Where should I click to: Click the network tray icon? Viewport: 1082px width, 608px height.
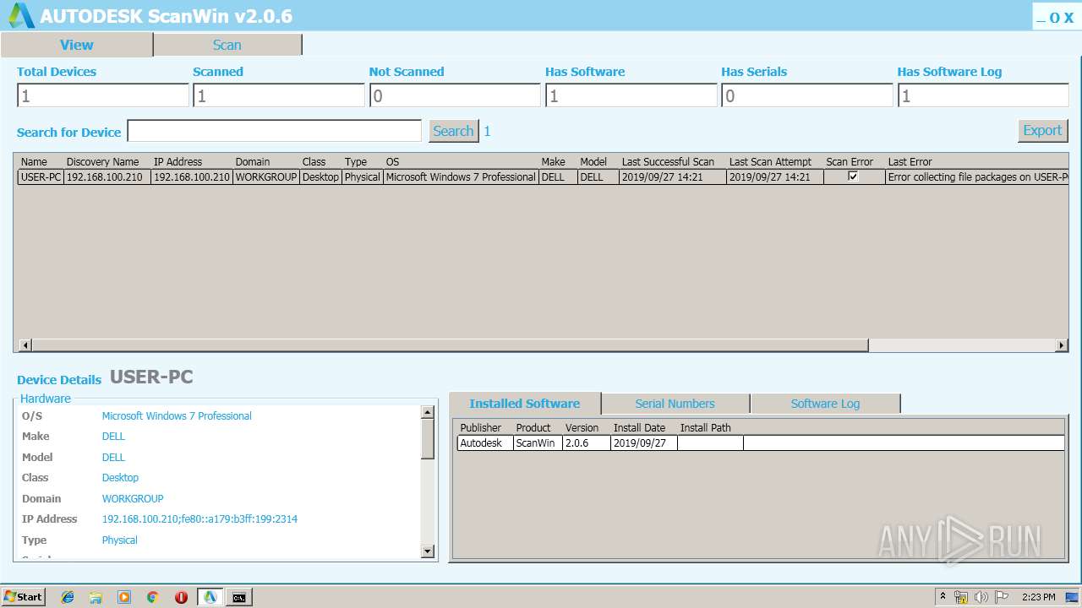coord(961,597)
